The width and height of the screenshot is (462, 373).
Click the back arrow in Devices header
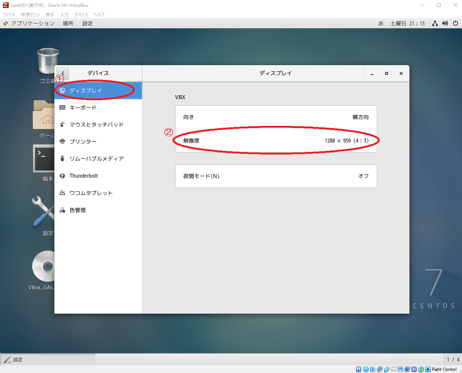(x=62, y=73)
